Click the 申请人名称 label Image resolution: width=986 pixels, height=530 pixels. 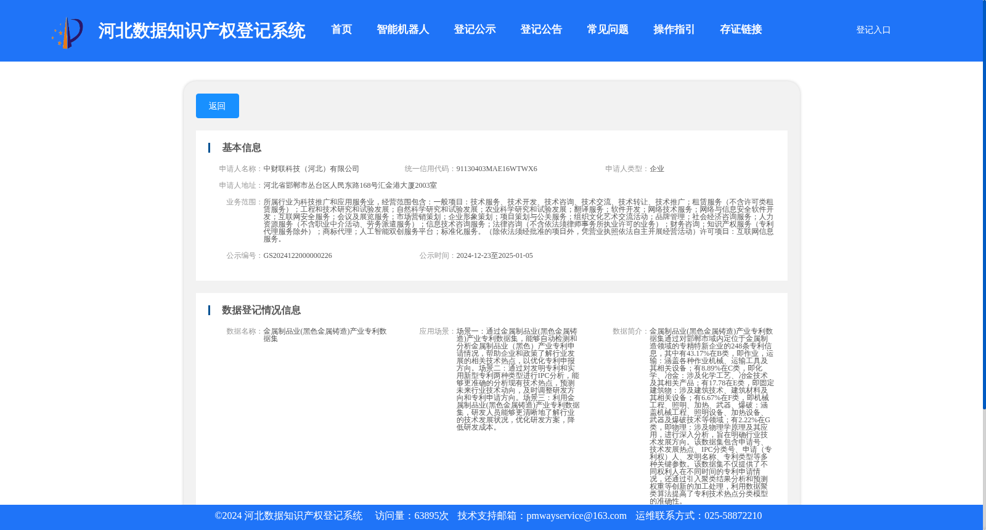tap(239, 169)
